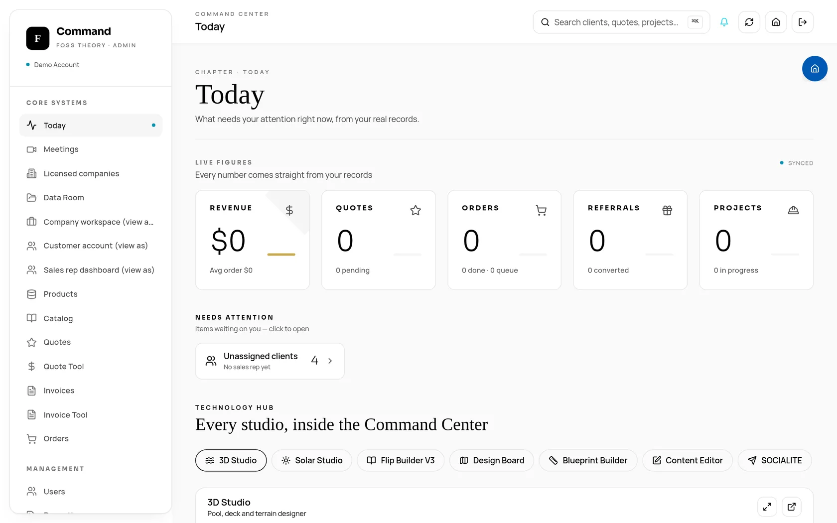837x523 pixels.
Task: Click '0 converted' on Referrals card
Action: coord(608,270)
